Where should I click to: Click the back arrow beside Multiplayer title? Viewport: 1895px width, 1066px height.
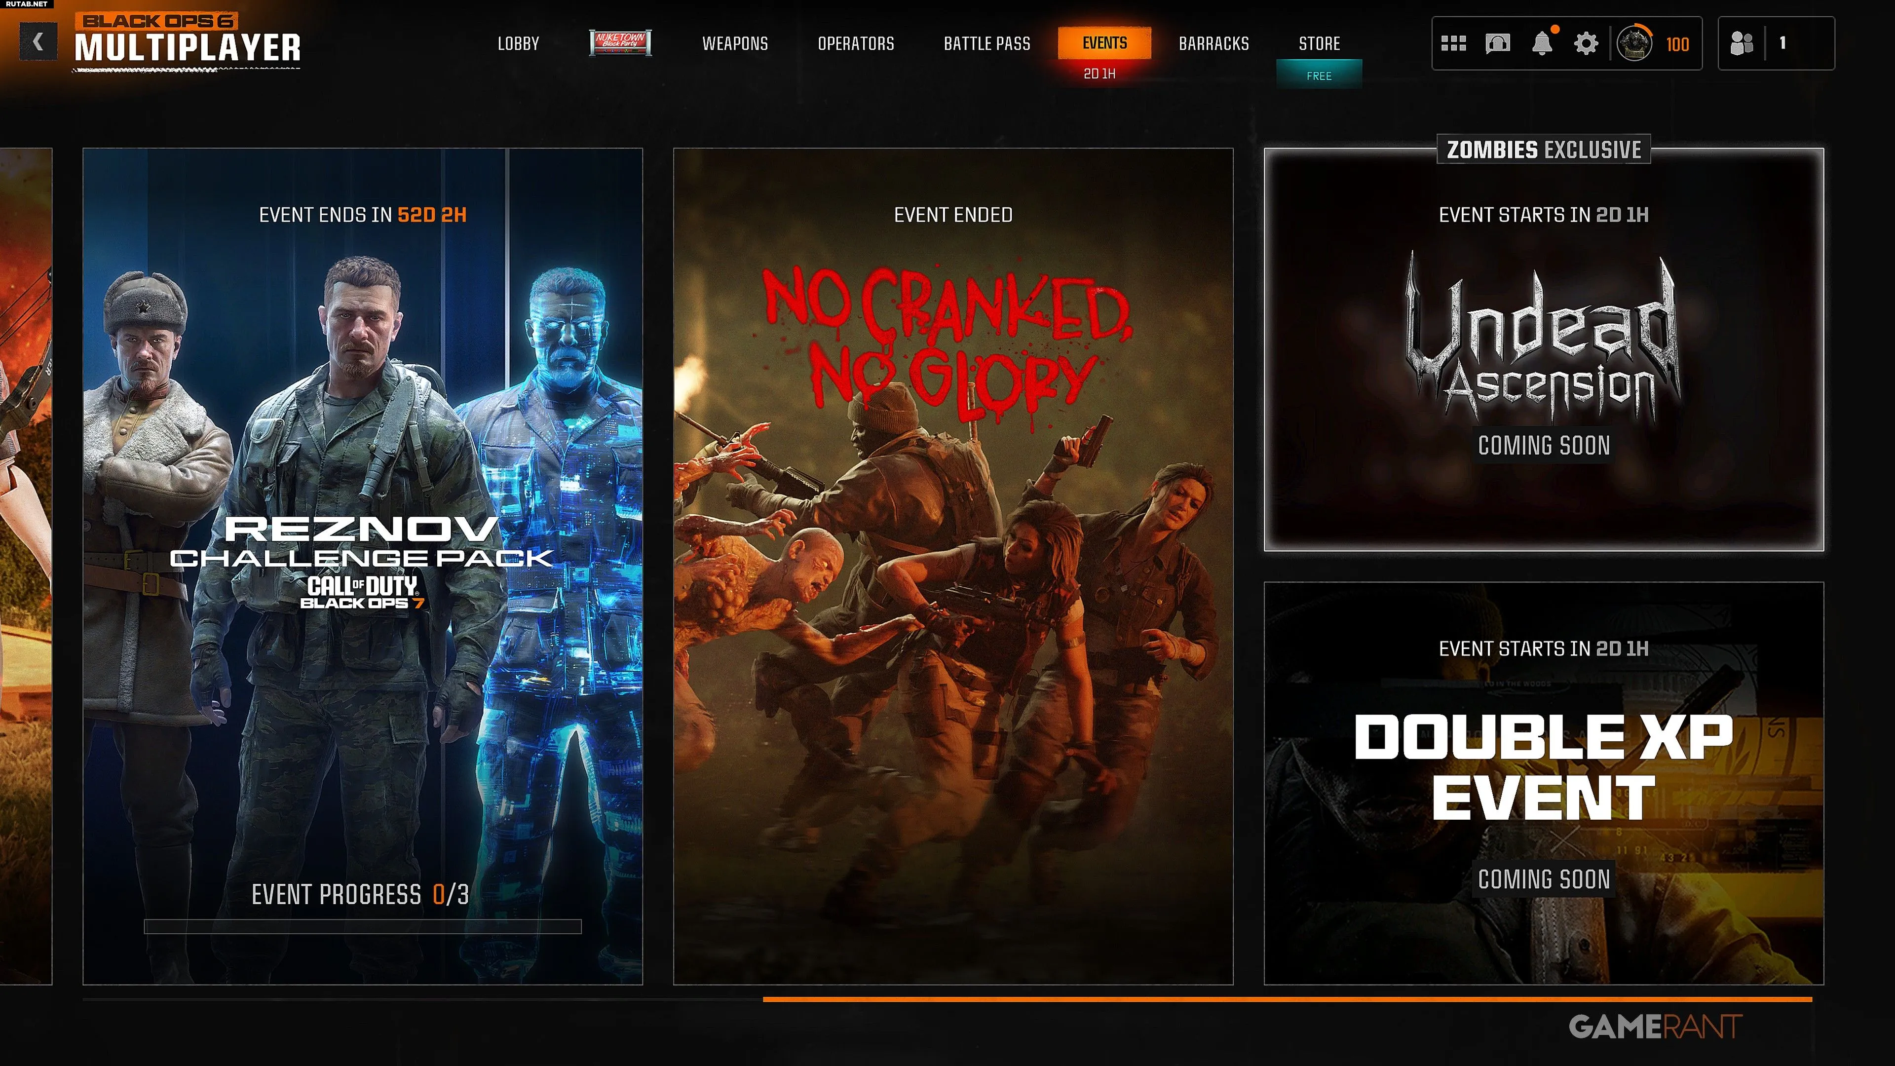click(38, 42)
